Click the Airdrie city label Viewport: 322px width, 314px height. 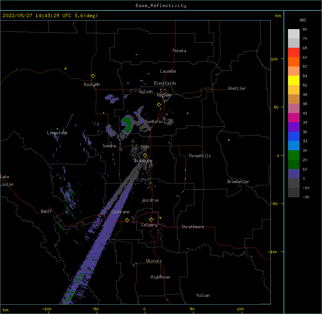coord(151,200)
